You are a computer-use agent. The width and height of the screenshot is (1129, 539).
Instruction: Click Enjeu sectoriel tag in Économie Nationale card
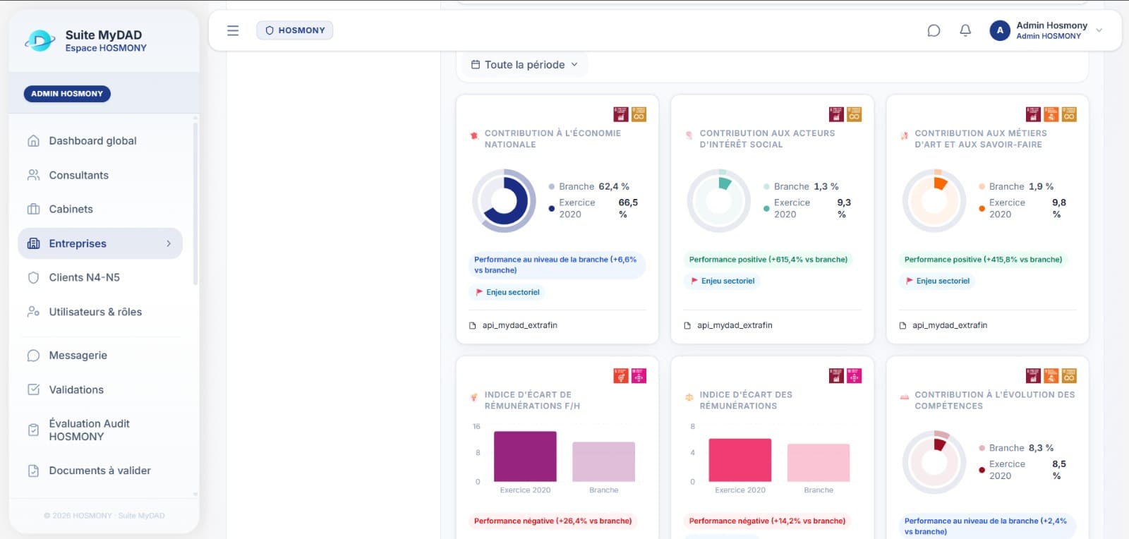pyautogui.click(x=507, y=292)
